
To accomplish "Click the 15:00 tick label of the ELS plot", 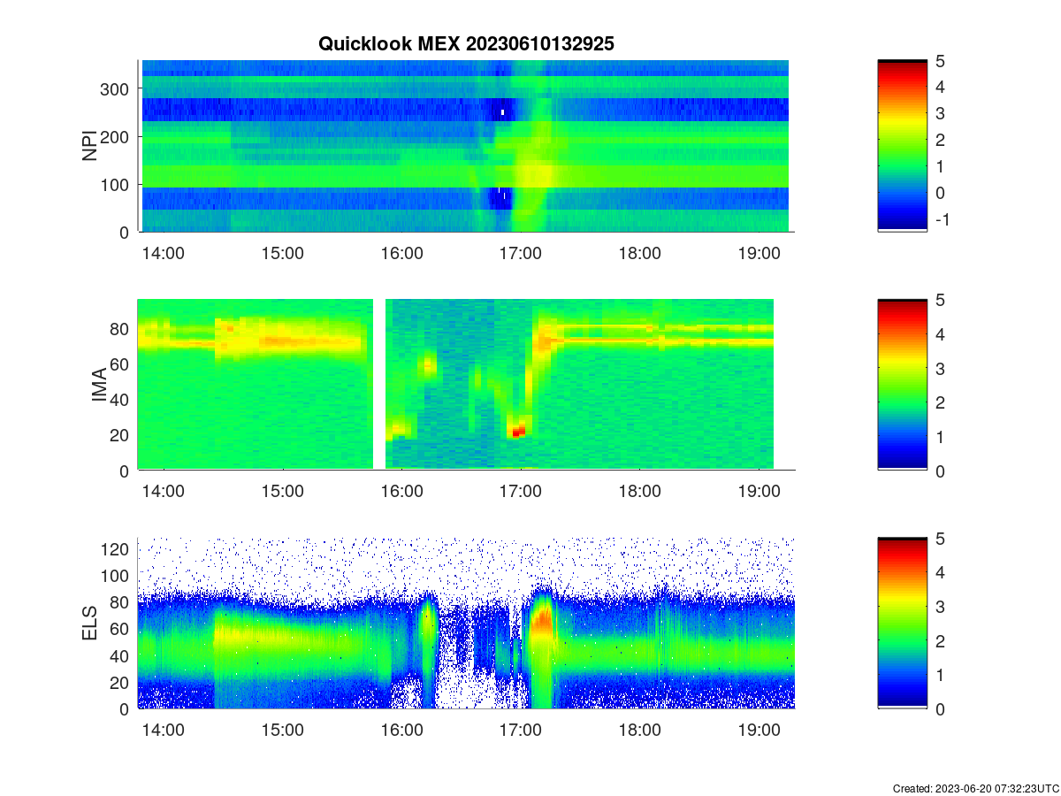I will click(283, 731).
